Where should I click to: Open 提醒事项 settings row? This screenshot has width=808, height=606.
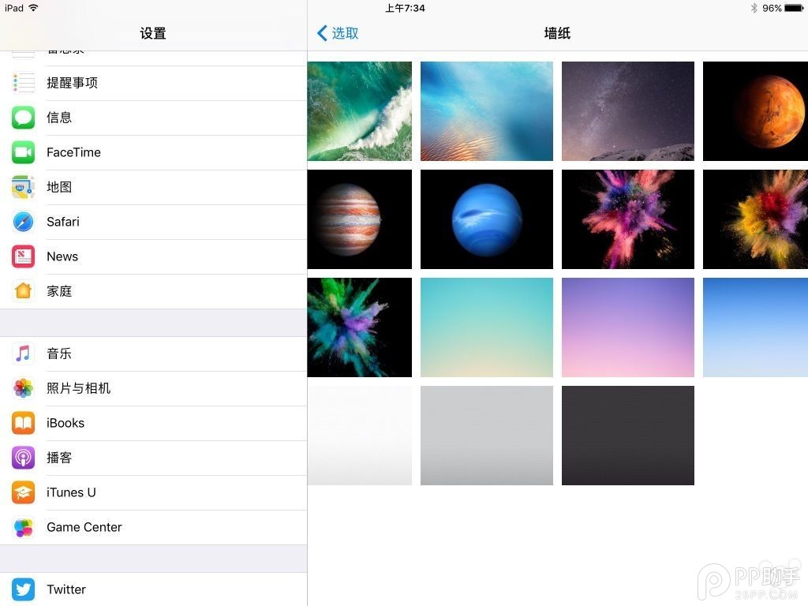(x=154, y=83)
